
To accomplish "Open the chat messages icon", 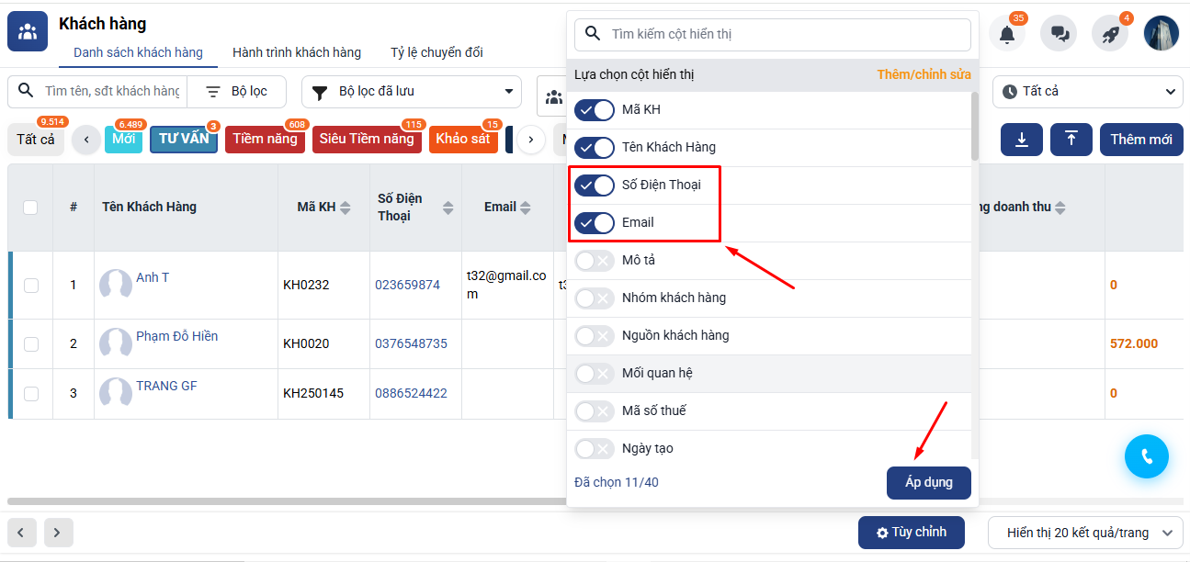I will (x=1059, y=34).
